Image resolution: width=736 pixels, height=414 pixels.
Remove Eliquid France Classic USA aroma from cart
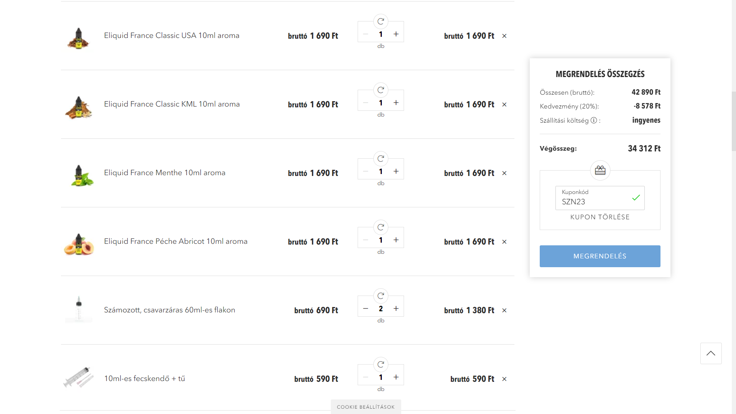click(504, 36)
